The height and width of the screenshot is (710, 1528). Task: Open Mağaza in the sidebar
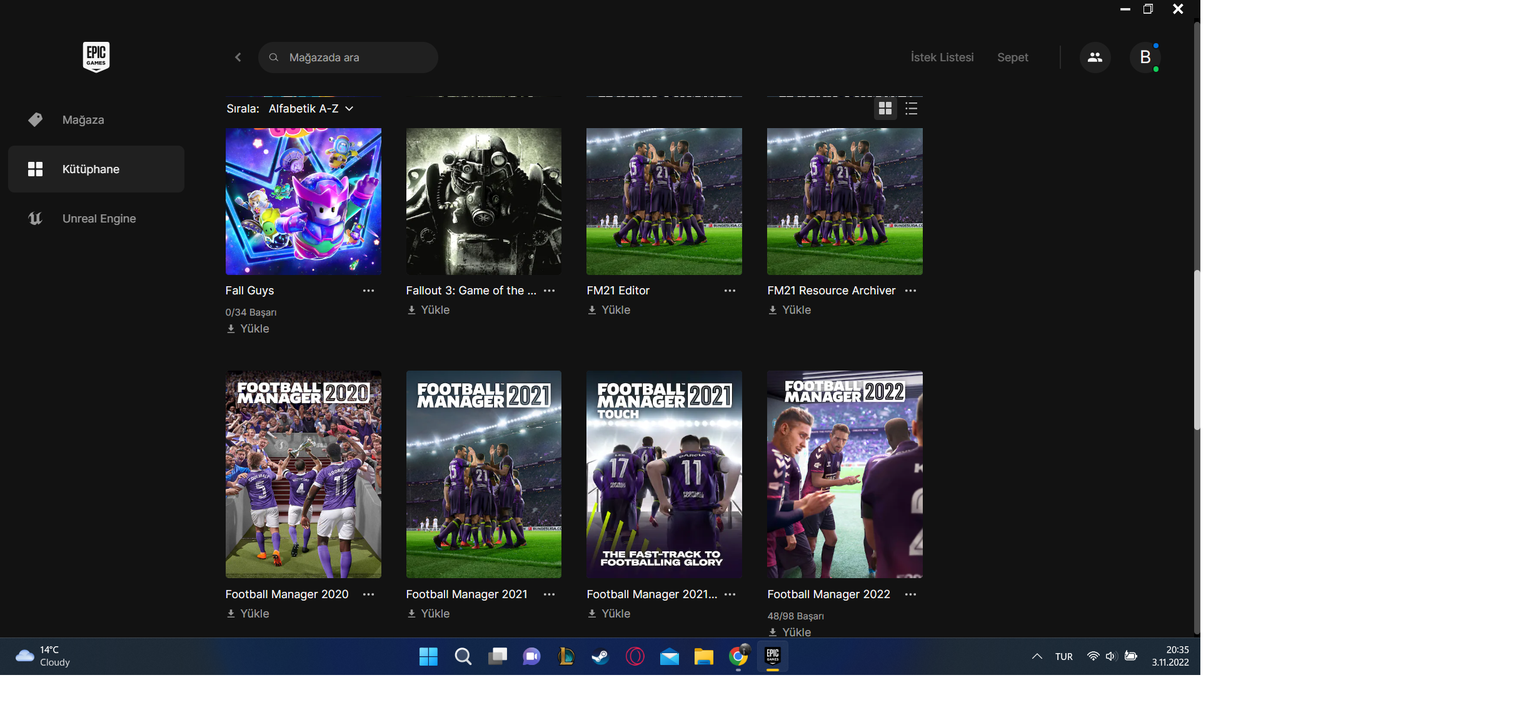click(96, 120)
